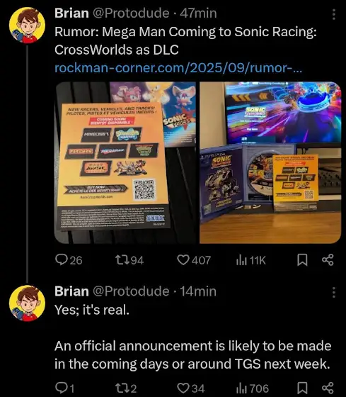Viewport: 346px width, 397px height.
Task: Bookmark the 'Yes; it's real' tweet
Action: coord(303,388)
